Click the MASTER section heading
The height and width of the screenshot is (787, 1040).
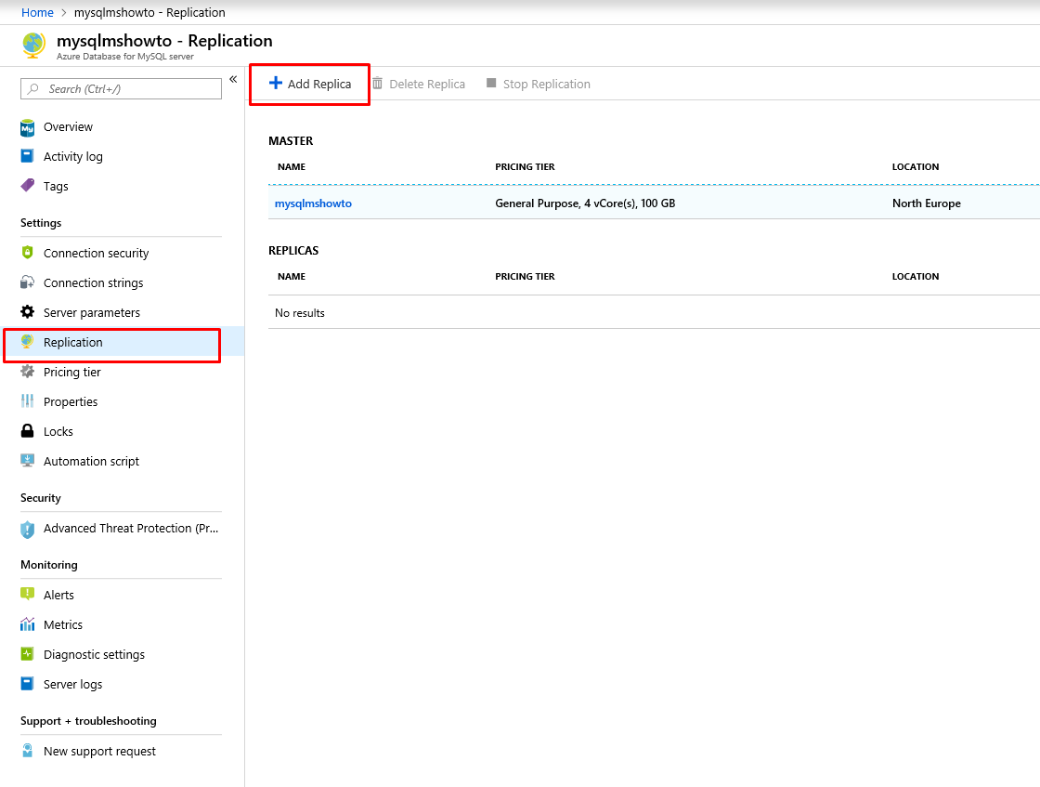291,140
